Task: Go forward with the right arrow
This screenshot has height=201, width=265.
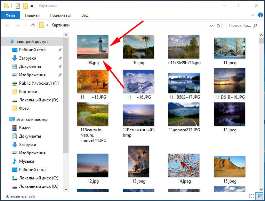Action: click(18, 25)
